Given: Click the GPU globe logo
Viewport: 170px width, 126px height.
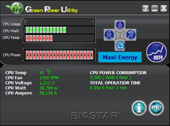Looking at the screenshot, I should (17, 8).
